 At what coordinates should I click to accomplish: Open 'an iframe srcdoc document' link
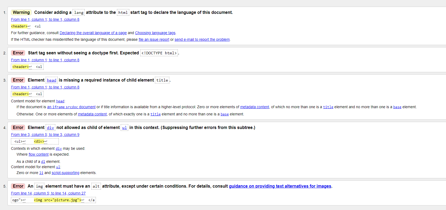(71, 107)
